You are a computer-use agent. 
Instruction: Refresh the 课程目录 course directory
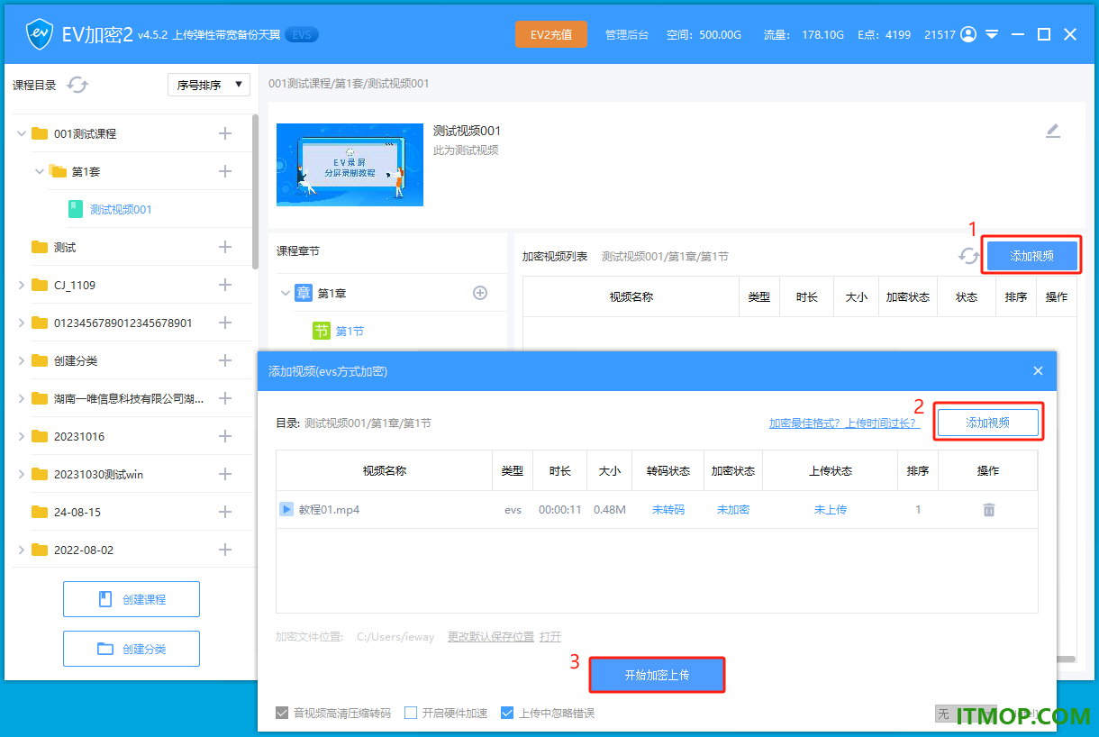(77, 85)
